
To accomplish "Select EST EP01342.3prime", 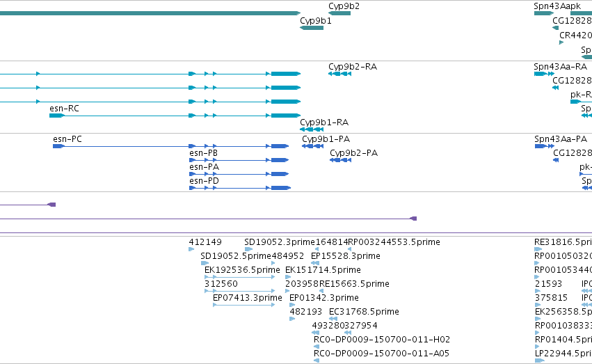I will 324,298.
